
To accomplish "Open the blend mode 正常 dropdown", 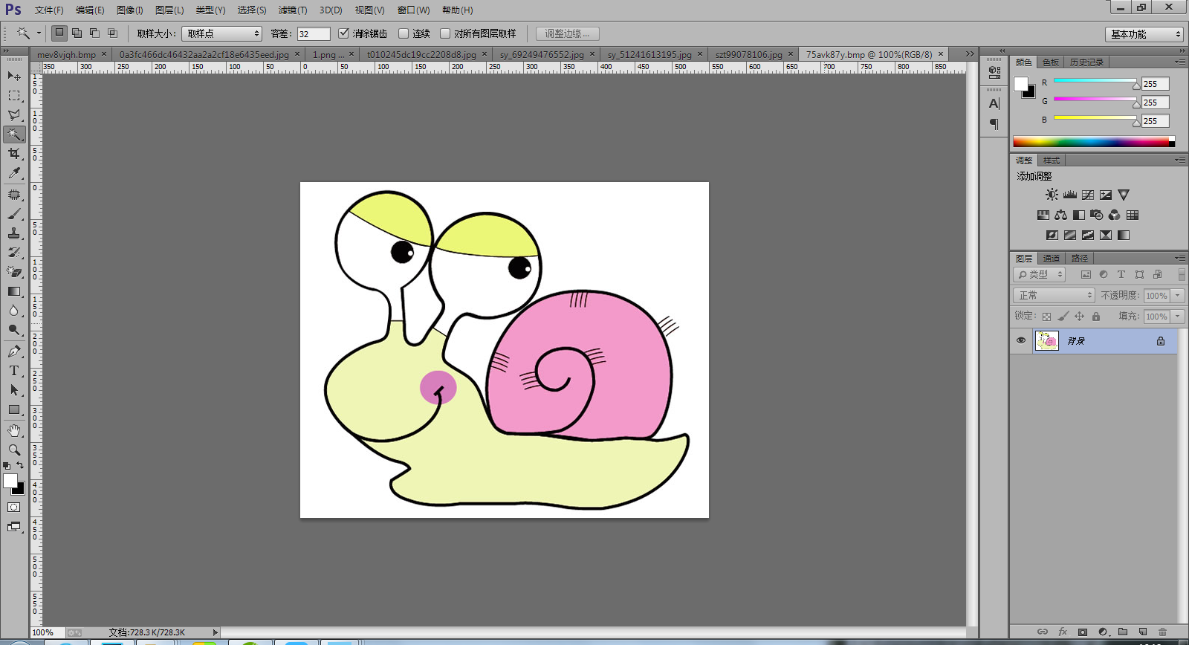I will coord(1054,295).
